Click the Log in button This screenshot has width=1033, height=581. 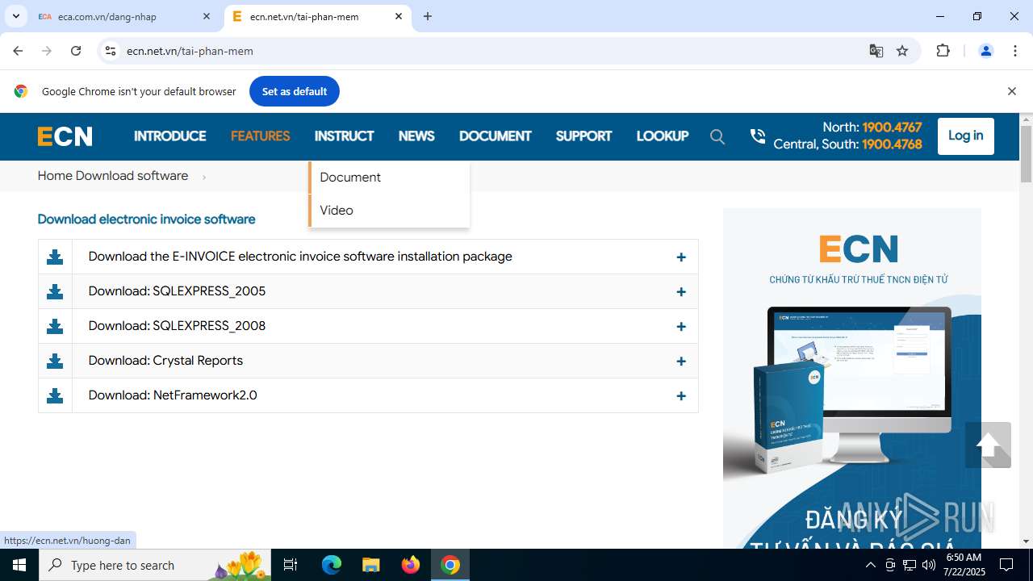pos(966,136)
